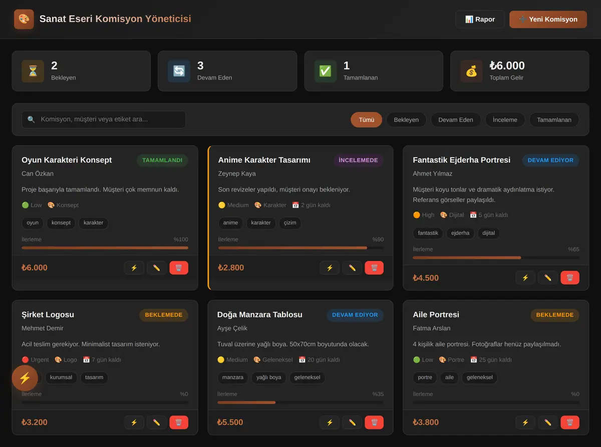
Task: Delete the Anime Karakter Tasarımı card
Action: coord(374,267)
